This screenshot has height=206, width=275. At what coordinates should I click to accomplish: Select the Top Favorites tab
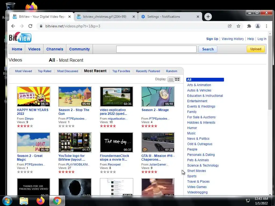pos(121,71)
